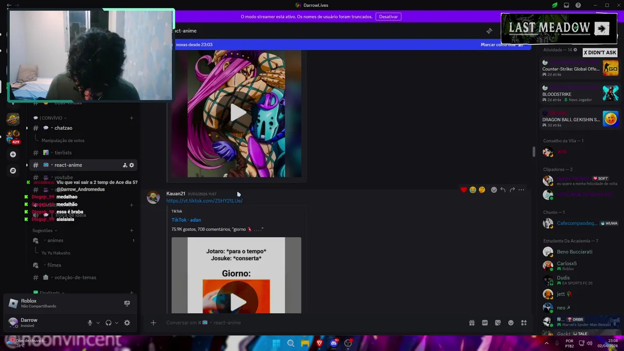
Task: Show hidden system tray icons
Action: pyautogui.click(x=546, y=343)
